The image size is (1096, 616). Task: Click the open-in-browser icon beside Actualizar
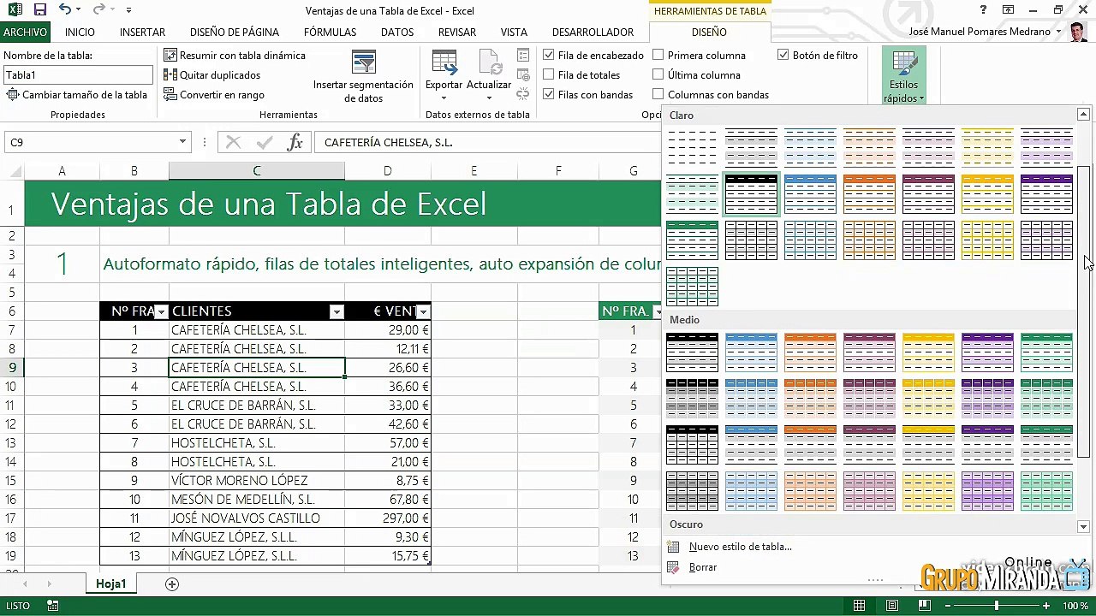[523, 74]
